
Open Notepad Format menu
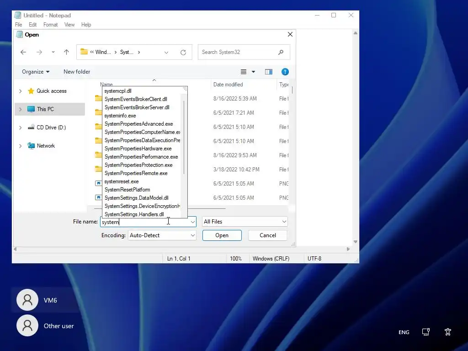(50, 25)
